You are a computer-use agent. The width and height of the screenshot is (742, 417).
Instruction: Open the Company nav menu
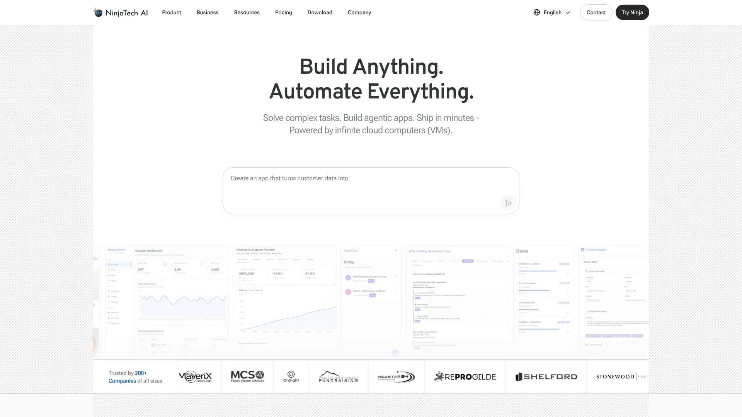click(359, 12)
